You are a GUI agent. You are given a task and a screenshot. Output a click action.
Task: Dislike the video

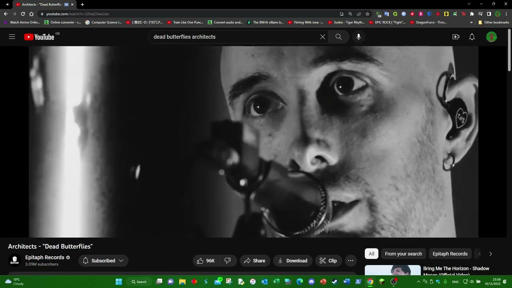click(x=228, y=261)
